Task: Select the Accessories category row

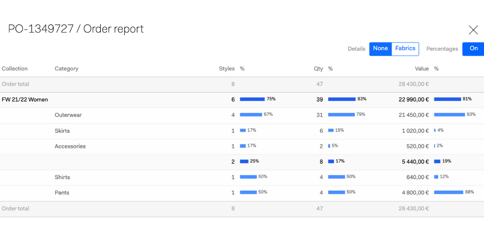Action: (x=242, y=147)
